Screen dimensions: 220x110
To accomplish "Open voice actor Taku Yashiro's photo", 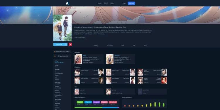I will coord(133,80).
